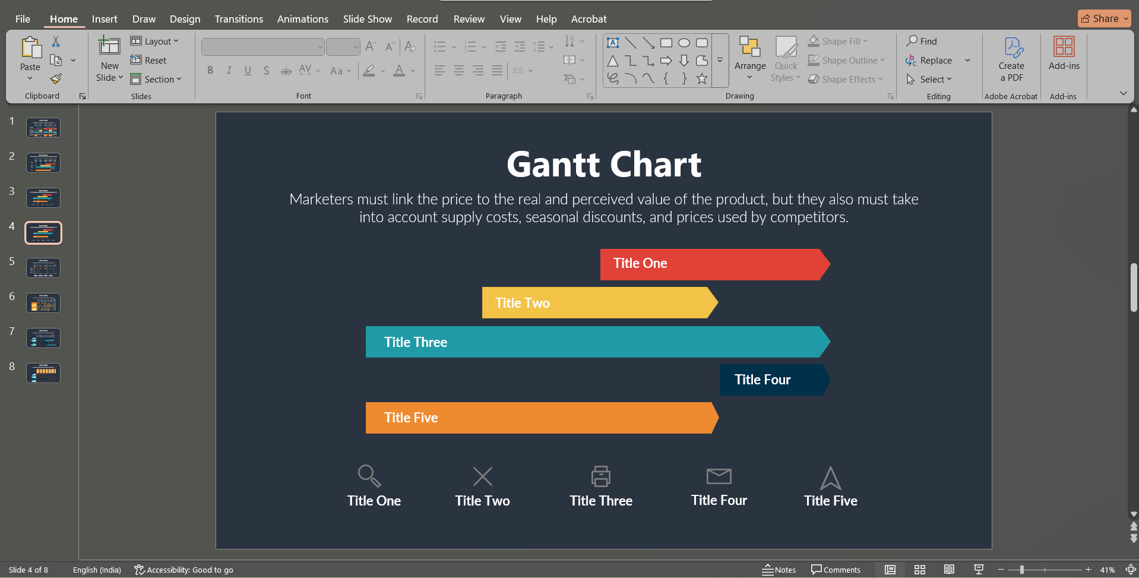Start the slide show from status bar
This screenshot has width=1139, height=578.
(x=978, y=569)
